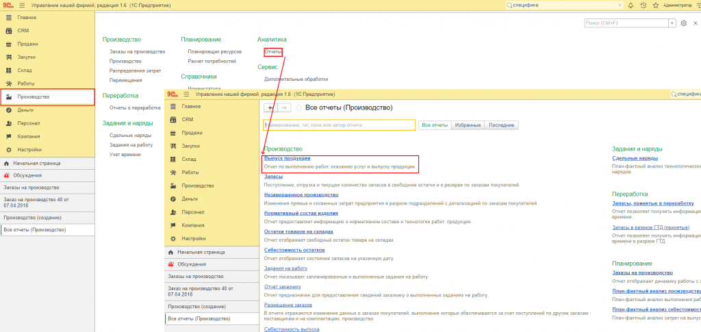Click the report name search input field

[340, 125]
